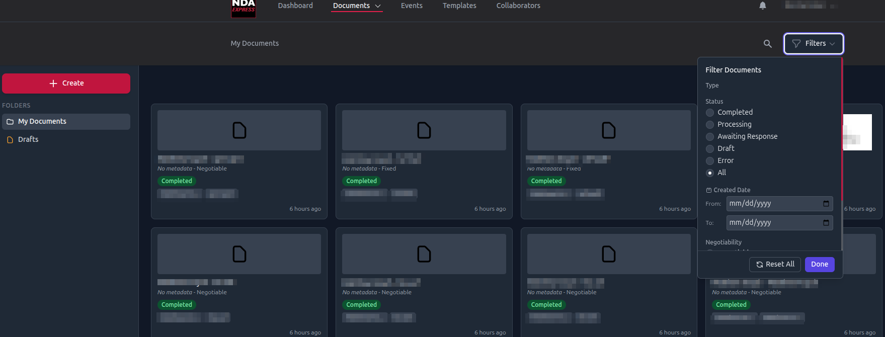
Task: Select the Draft status filter
Action: tap(710, 149)
